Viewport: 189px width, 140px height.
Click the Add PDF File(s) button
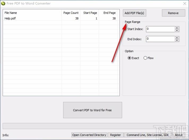point(134,13)
